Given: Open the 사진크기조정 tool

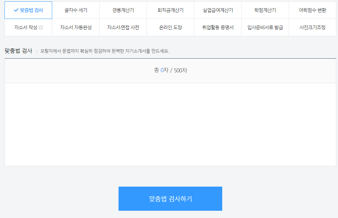Looking at the screenshot, I should click(312, 27).
